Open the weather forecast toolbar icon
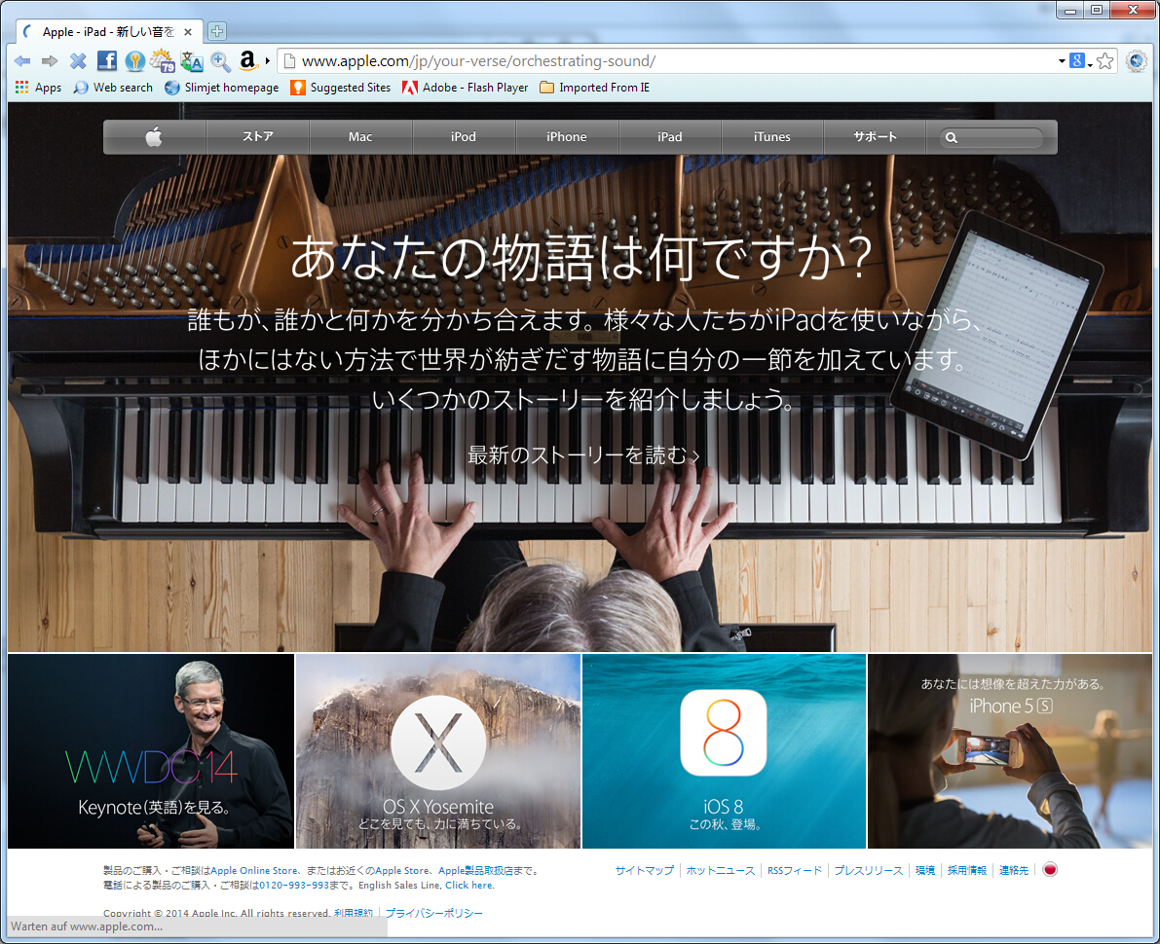Image resolution: width=1160 pixels, height=944 pixels. tap(162, 60)
